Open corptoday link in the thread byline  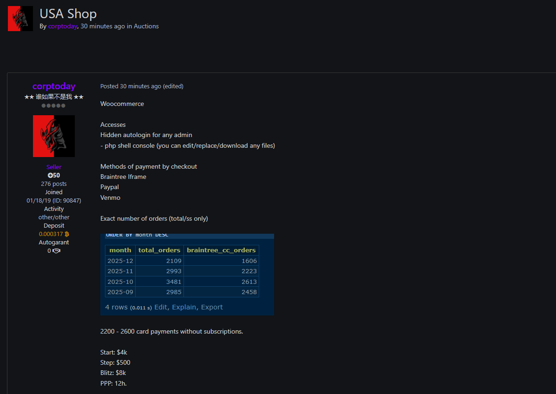coord(62,26)
